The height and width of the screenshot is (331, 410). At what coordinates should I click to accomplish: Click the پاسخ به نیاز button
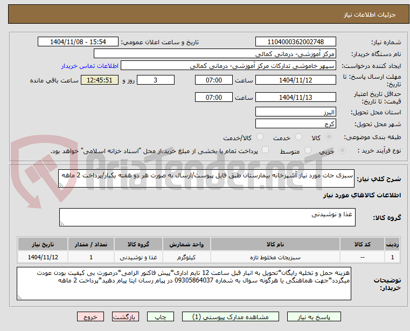(314, 316)
